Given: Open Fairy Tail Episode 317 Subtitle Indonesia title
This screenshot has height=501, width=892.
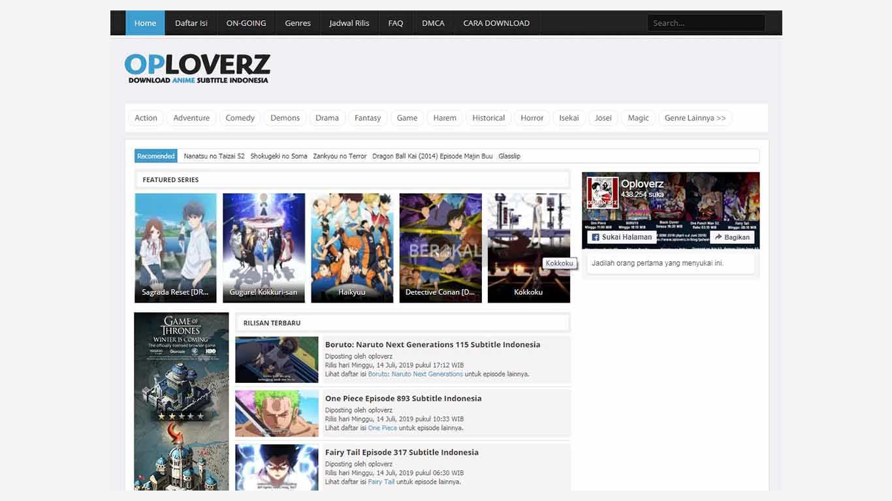Looking at the screenshot, I should [402, 452].
